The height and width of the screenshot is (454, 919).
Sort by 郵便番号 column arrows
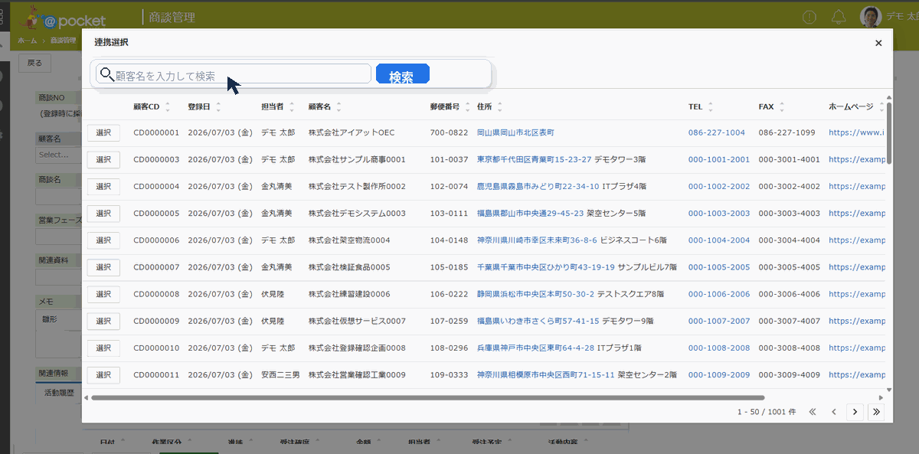click(x=468, y=107)
